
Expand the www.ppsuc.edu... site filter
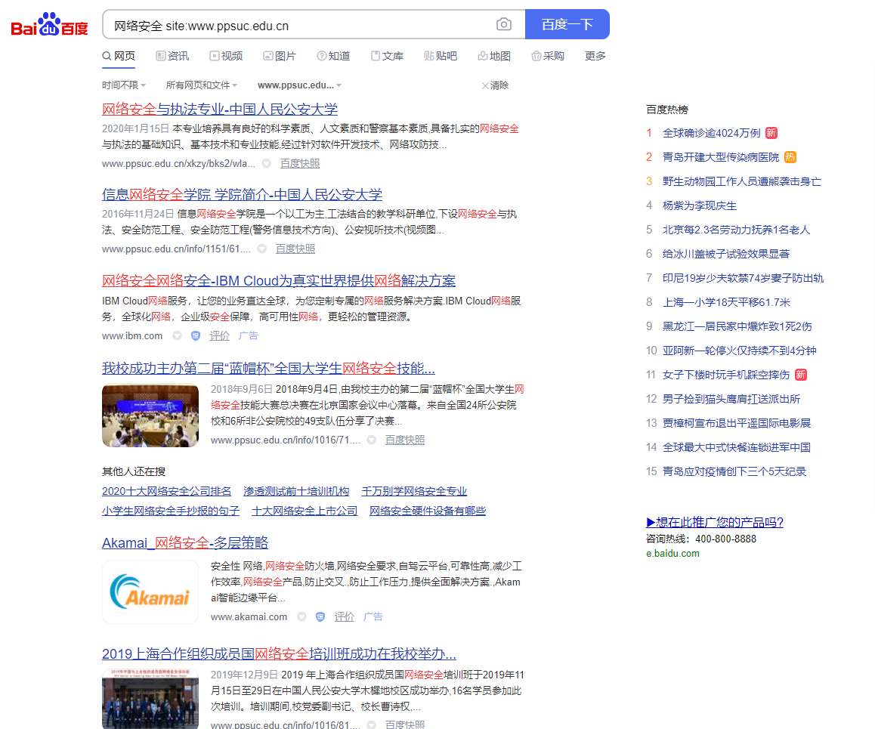point(300,85)
